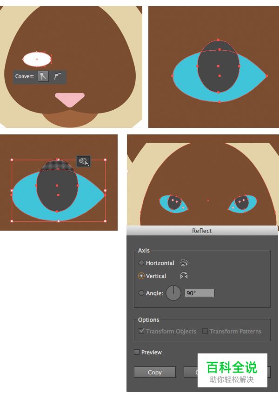Click the vertical axis reflect icon
This screenshot has width=279, height=399.
[x=184, y=276]
